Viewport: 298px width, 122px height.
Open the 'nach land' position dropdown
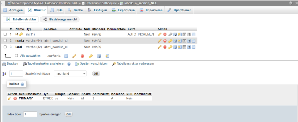coord(70,74)
